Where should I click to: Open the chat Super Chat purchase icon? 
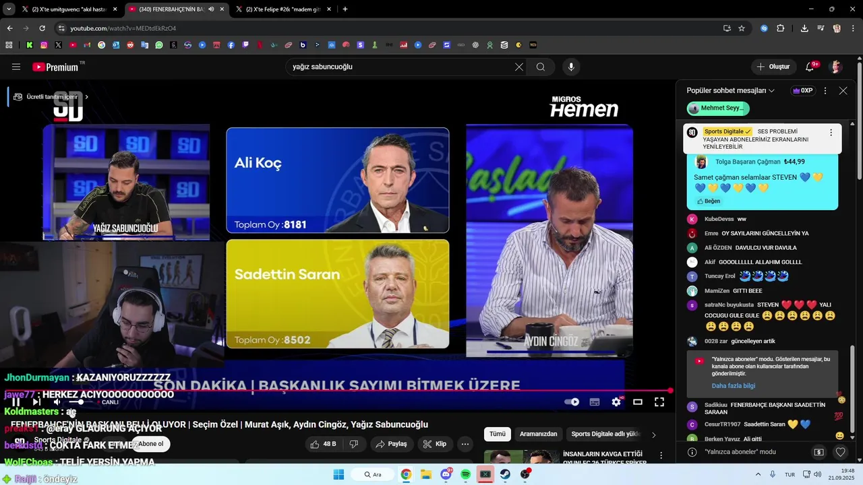[819, 452]
